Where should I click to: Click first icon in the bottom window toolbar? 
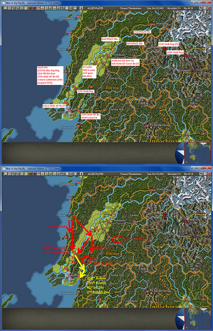tap(5, 174)
